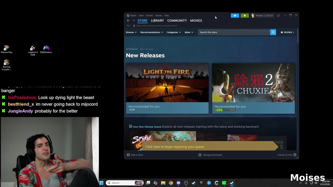The width and height of the screenshot is (333, 187).
Task: Click the Add a Game label
Action: pyautogui.click(x=137, y=155)
